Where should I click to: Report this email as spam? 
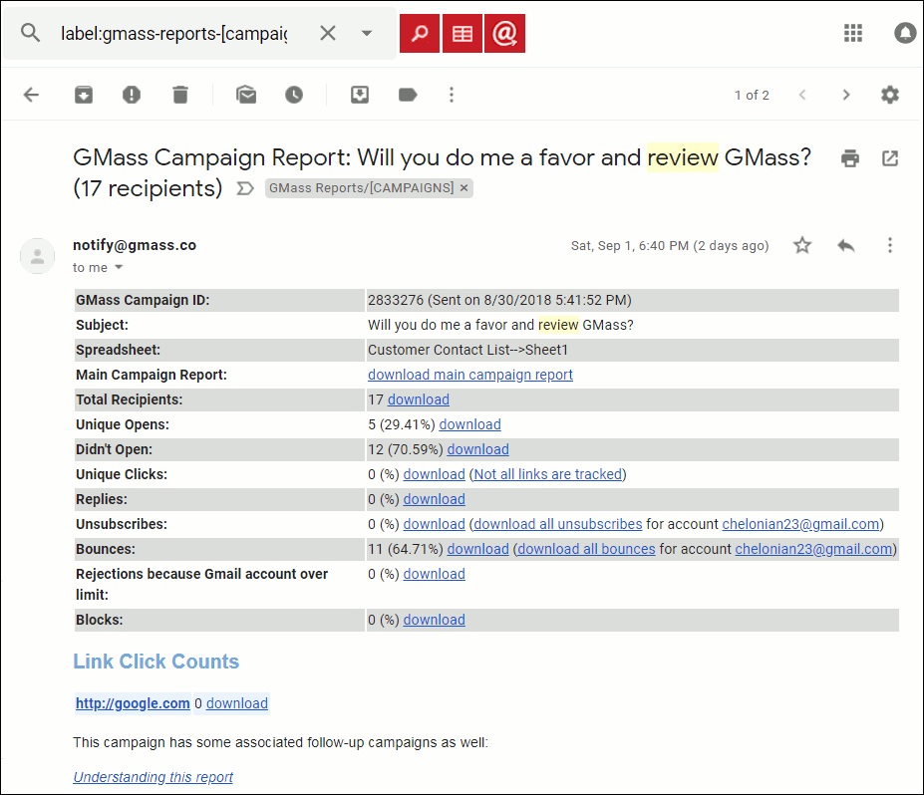click(x=132, y=95)
